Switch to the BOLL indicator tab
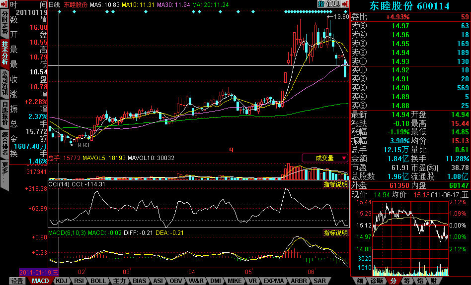Viewport: 471px width, 285px height. point(97,281)
